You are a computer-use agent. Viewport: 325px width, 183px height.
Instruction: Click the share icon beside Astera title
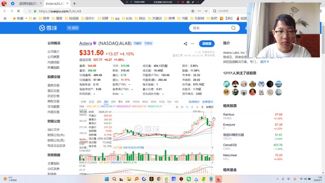point(185,44)
